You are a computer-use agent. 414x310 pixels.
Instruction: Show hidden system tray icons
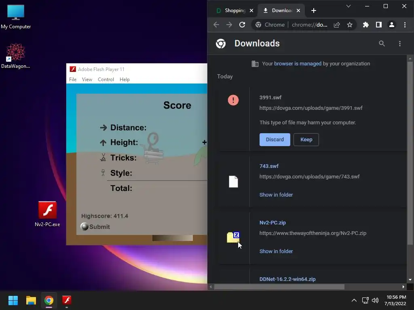pyautogui.click(x=354, y=300)
